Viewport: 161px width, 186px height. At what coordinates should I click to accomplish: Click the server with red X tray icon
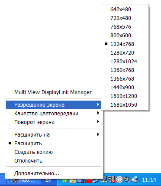[111, 179]
